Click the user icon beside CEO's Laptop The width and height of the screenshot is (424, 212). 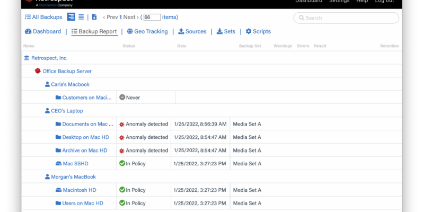(x=47, y=111)
